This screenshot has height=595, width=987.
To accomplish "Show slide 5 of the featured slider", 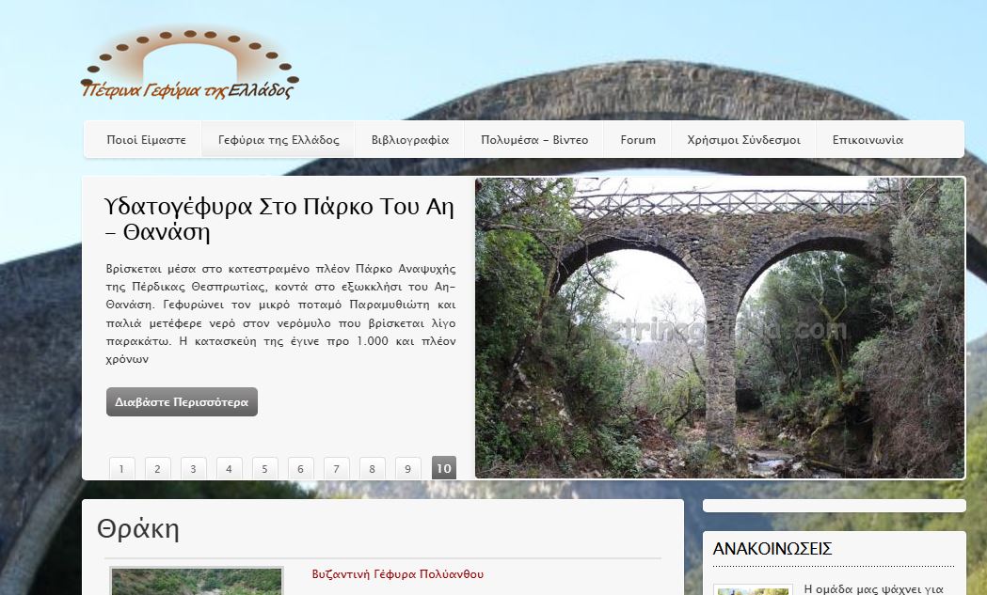I will click(x=264, y=468).
